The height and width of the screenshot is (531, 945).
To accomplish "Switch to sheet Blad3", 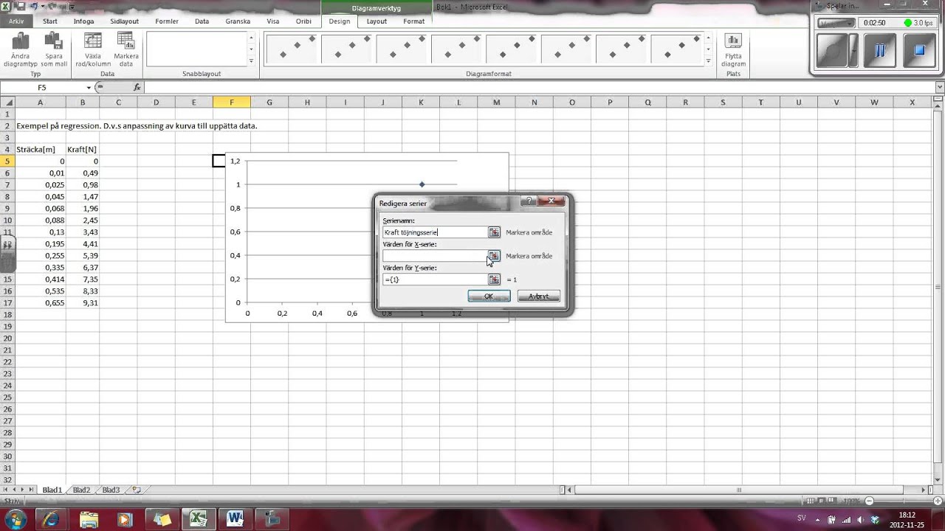I will [111, 490].
